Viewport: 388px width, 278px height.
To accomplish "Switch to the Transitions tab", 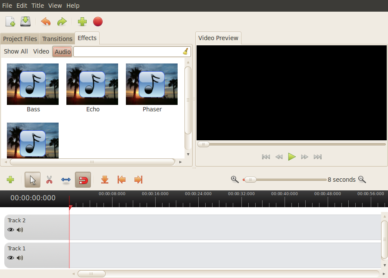I will click(x=57, y=39).
